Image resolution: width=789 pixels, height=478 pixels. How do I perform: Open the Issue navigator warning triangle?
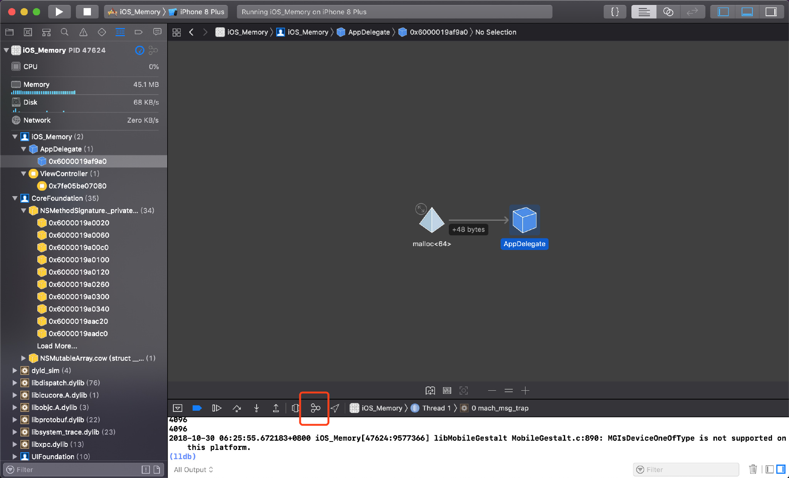pos(83,32)
